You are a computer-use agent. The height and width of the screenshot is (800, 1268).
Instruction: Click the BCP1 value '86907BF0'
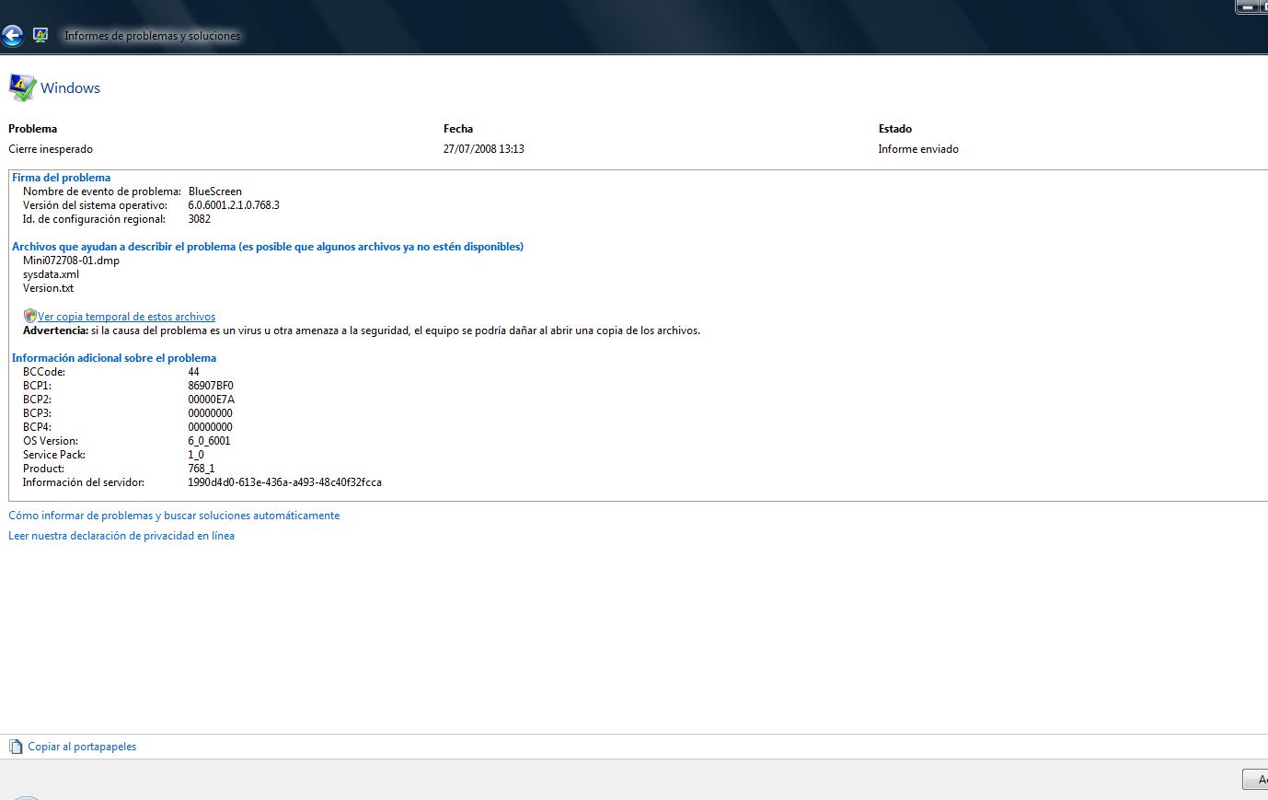tap(211, 386)
